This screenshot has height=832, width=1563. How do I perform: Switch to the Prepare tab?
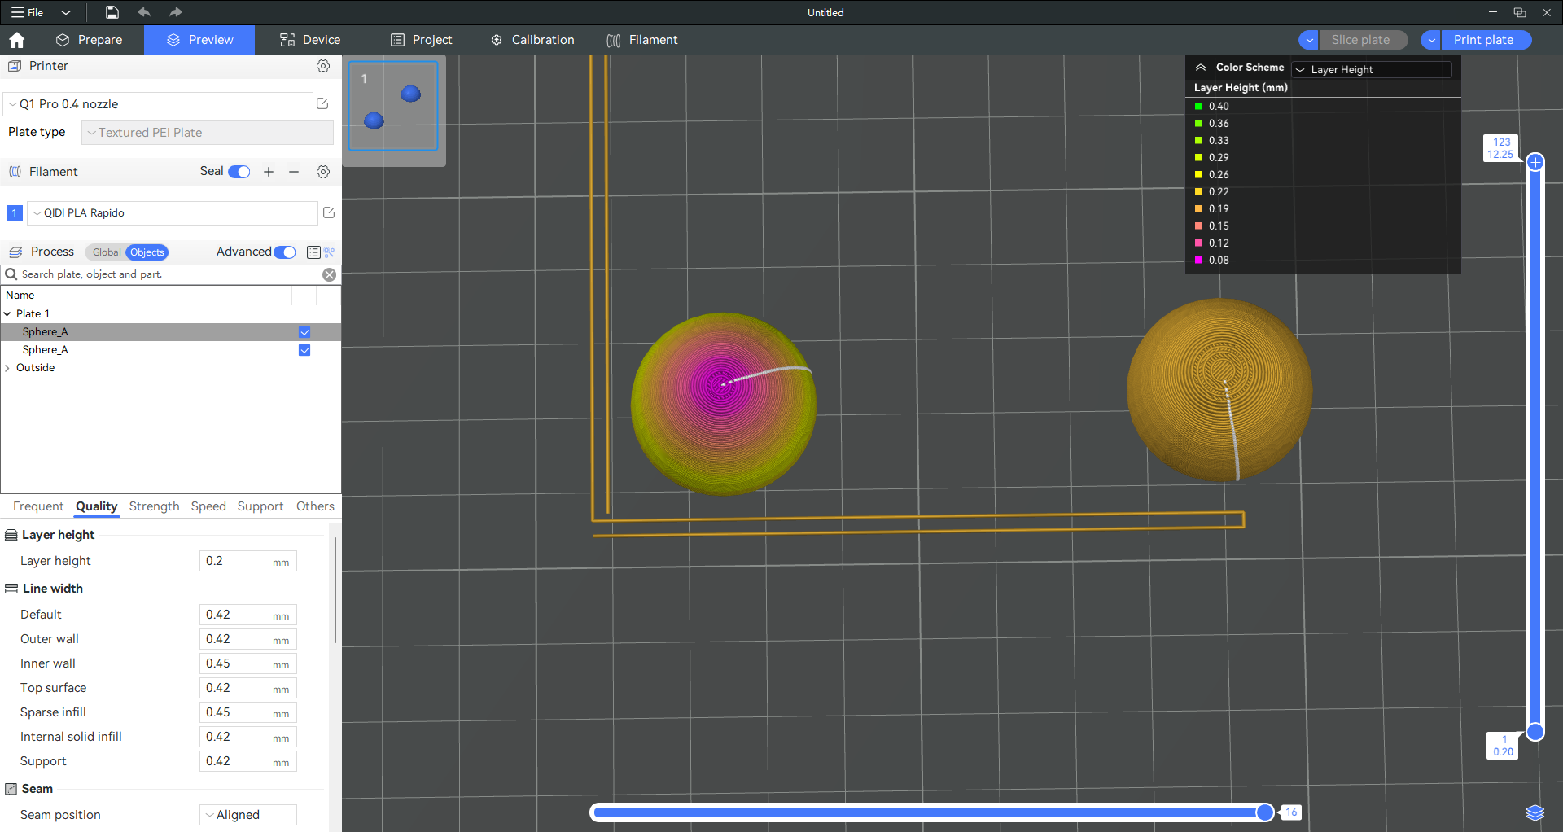90,40
